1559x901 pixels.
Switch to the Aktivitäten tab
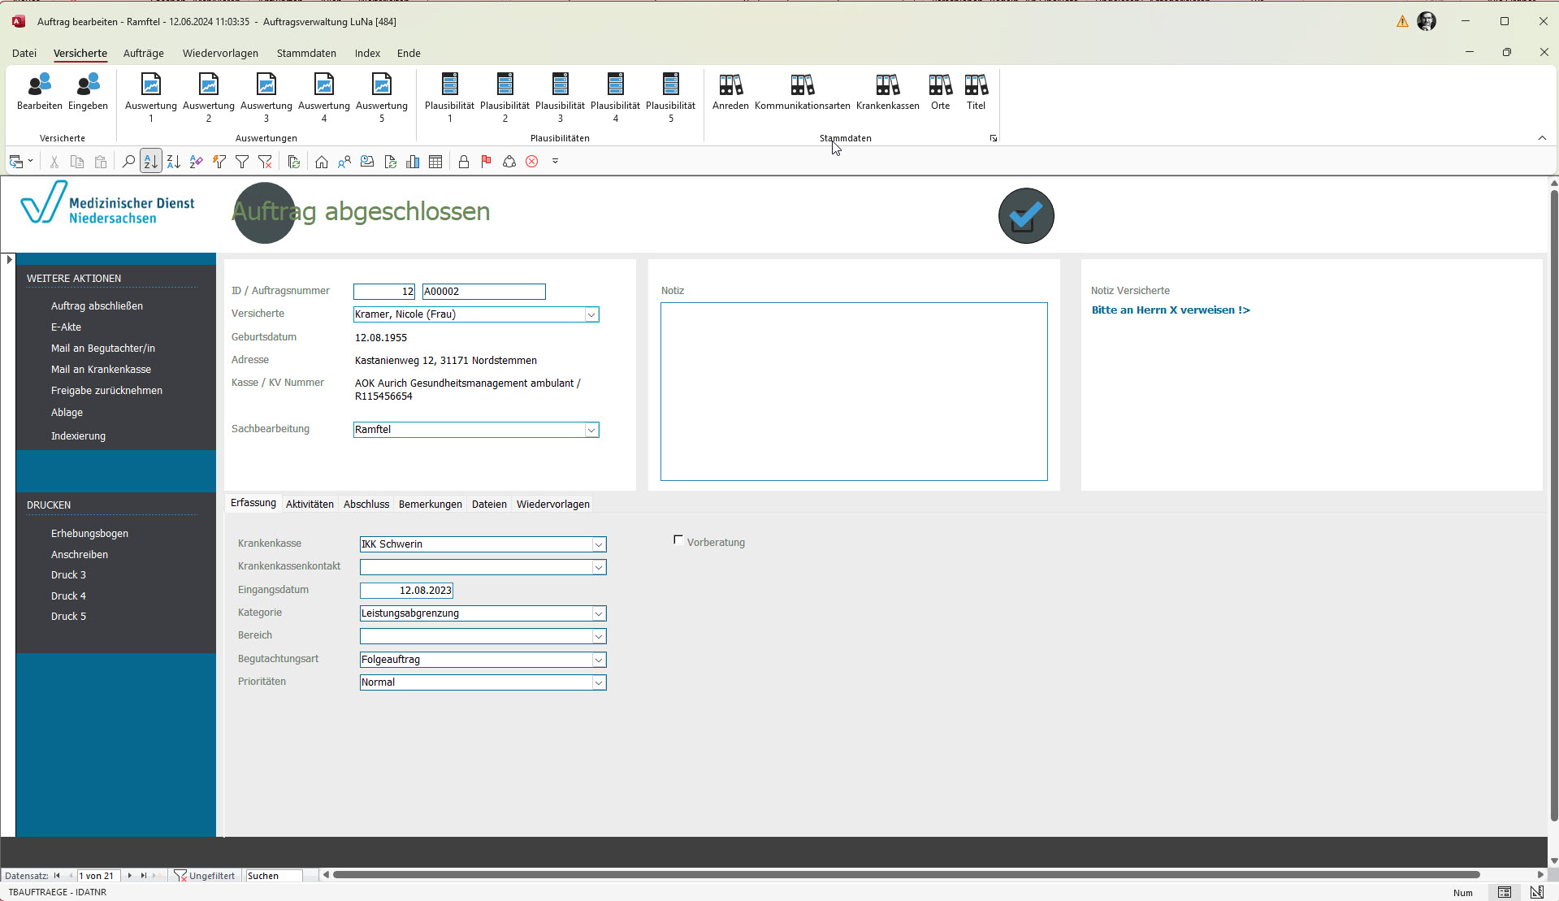(x=310, y=505)
